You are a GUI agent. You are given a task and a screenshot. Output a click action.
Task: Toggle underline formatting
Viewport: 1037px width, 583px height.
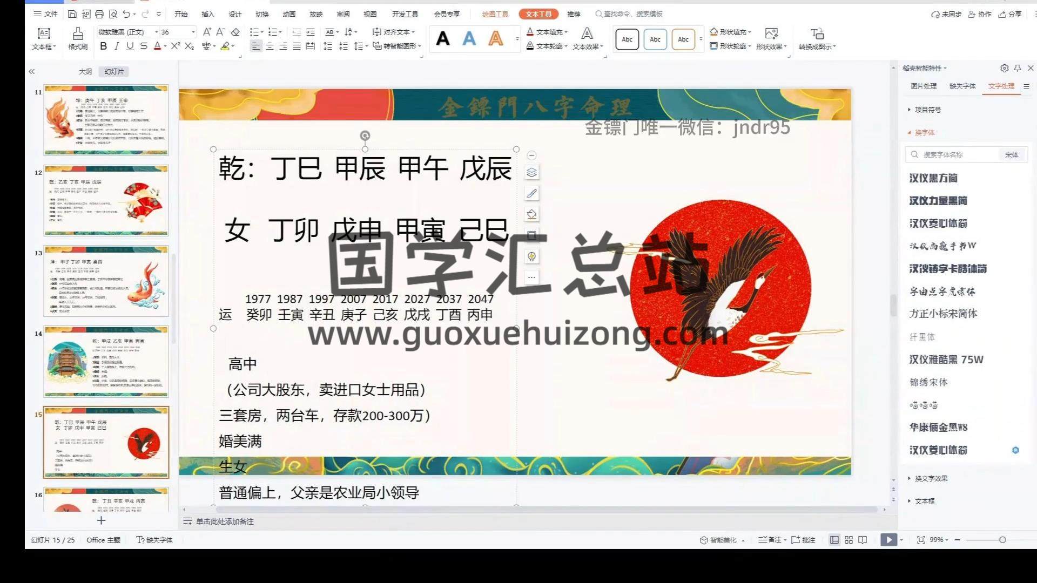point(130,46)
